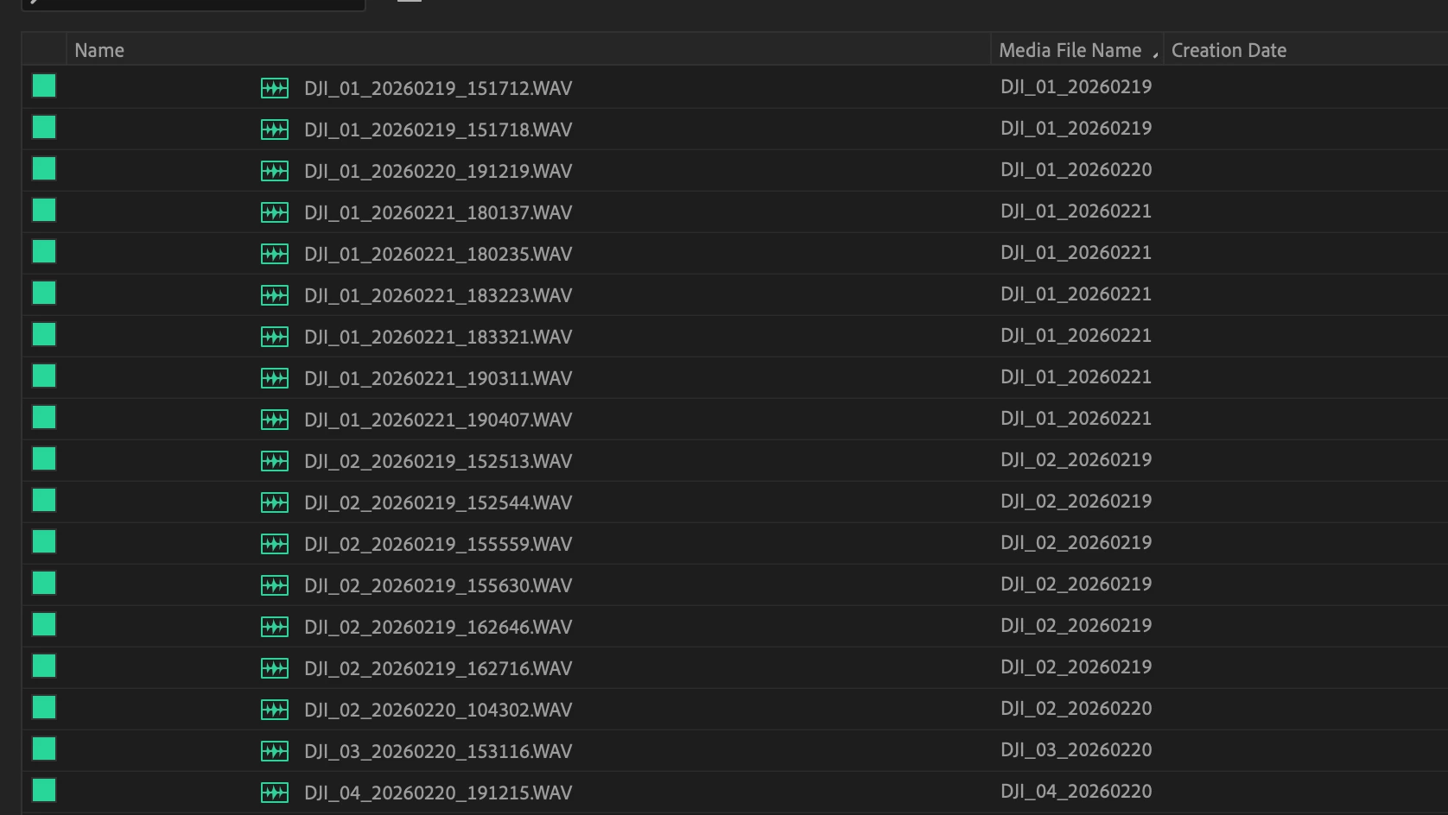Select clip DJI_02_20260219_155630.WAV
The image size is (1448, 815).
[x=438, y=585]
